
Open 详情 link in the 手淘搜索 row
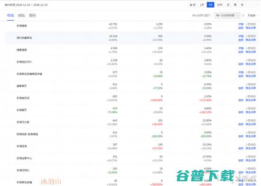point(241,24)
